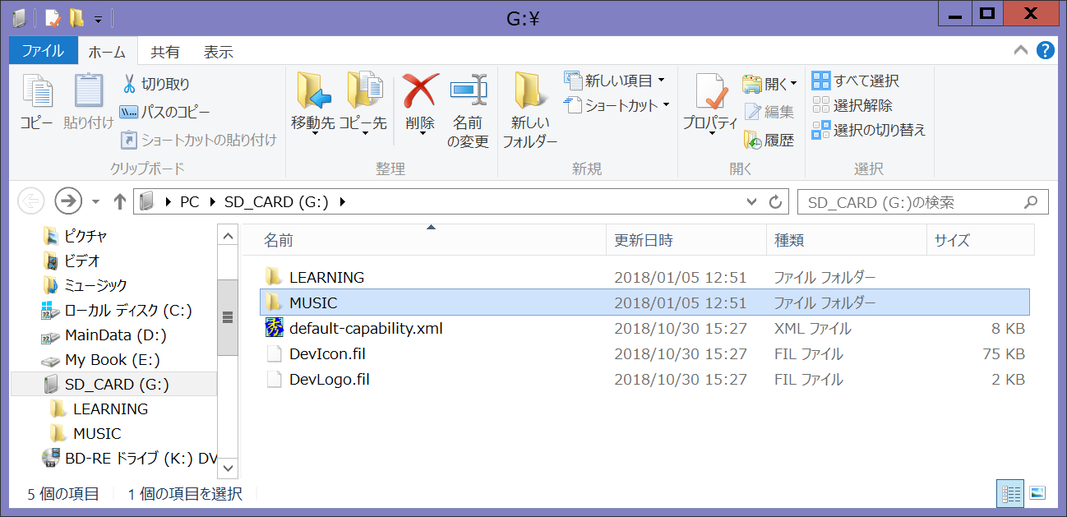Switch to large thumbnails view
The image size is (1067, 517).
[x=1037, y=493]
